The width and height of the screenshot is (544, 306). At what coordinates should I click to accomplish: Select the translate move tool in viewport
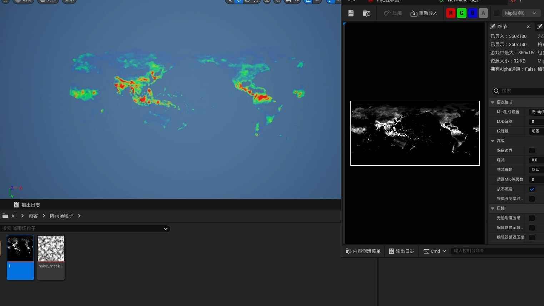click(x=239, y=1)
